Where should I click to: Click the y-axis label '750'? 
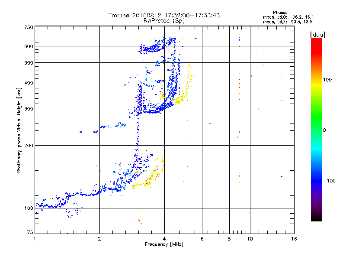point(29,27)
